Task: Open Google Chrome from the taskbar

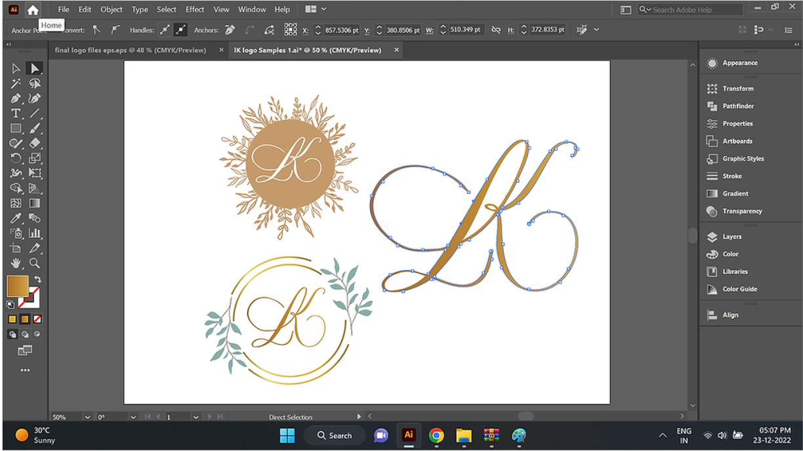Action: [435, 435]
